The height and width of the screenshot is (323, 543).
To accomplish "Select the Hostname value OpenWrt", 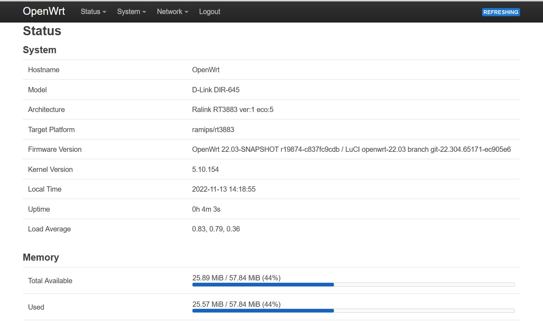I will point(206,70).
